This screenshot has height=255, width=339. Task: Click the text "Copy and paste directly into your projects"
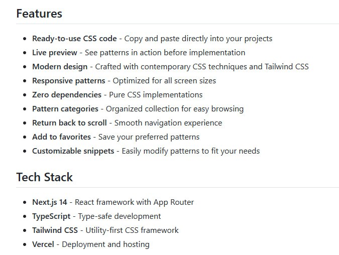coord(198,39)
